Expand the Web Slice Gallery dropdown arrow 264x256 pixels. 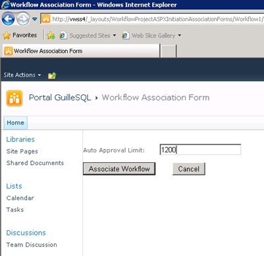click(180, 35)
